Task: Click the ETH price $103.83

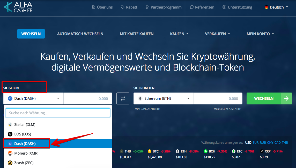Action: coord(181,157)
